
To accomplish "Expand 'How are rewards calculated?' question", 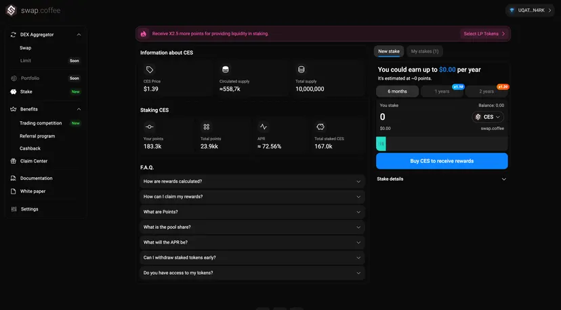I will tap(252, 181).
